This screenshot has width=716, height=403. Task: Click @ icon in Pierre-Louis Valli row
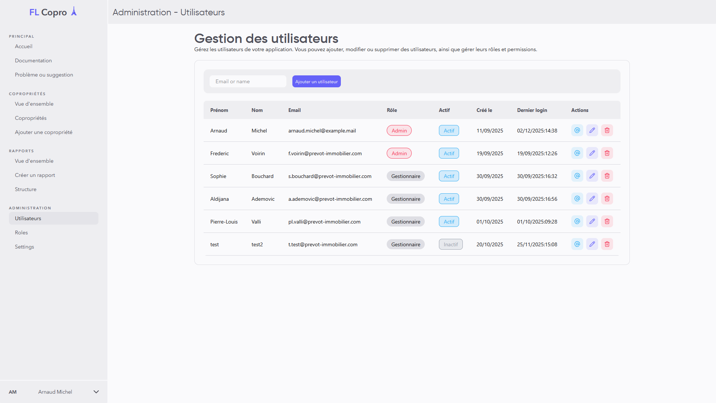coord(577,221)
